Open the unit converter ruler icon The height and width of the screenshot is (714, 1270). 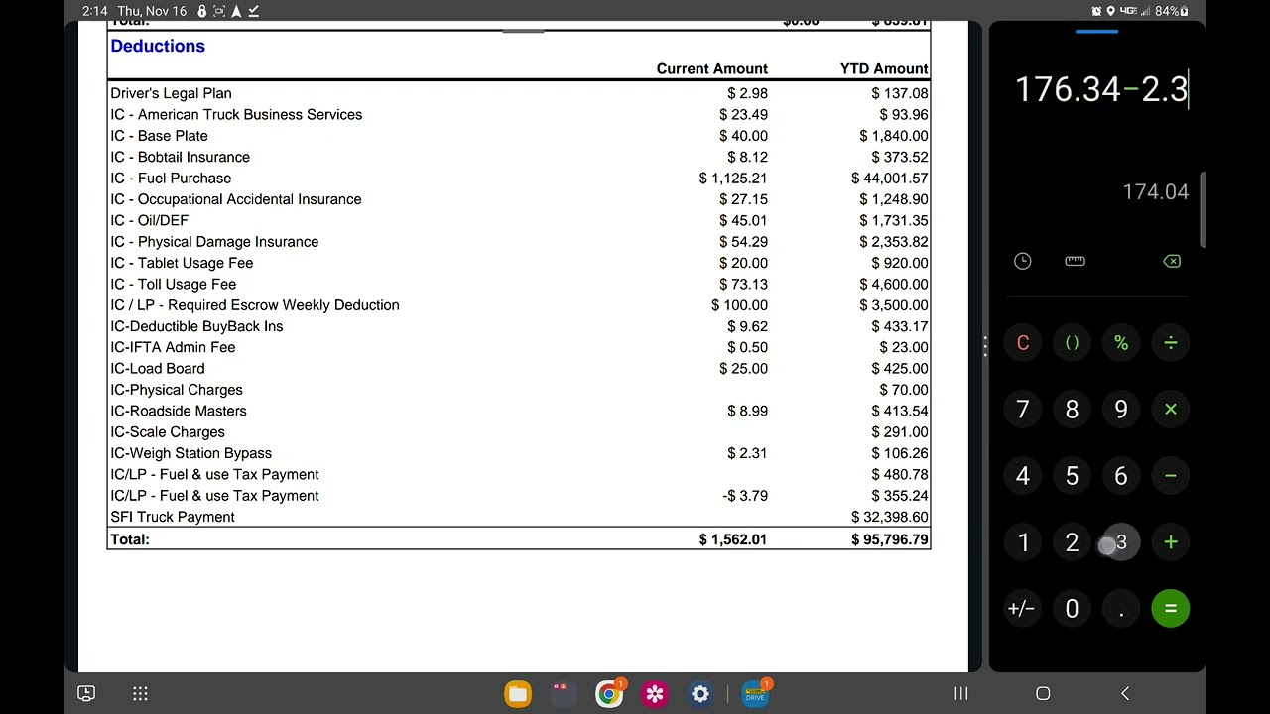(1075, 261)
